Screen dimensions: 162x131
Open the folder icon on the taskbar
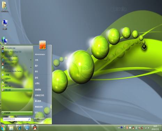11,128
